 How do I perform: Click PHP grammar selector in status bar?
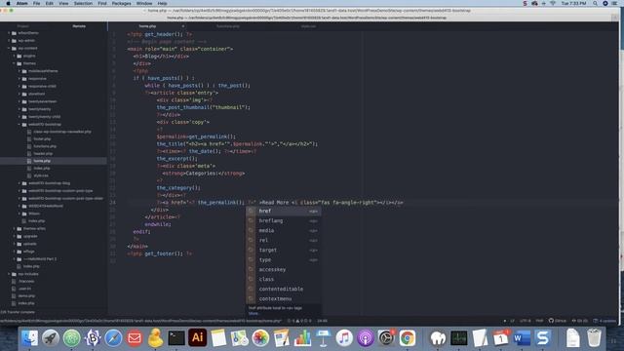(539, 321)
